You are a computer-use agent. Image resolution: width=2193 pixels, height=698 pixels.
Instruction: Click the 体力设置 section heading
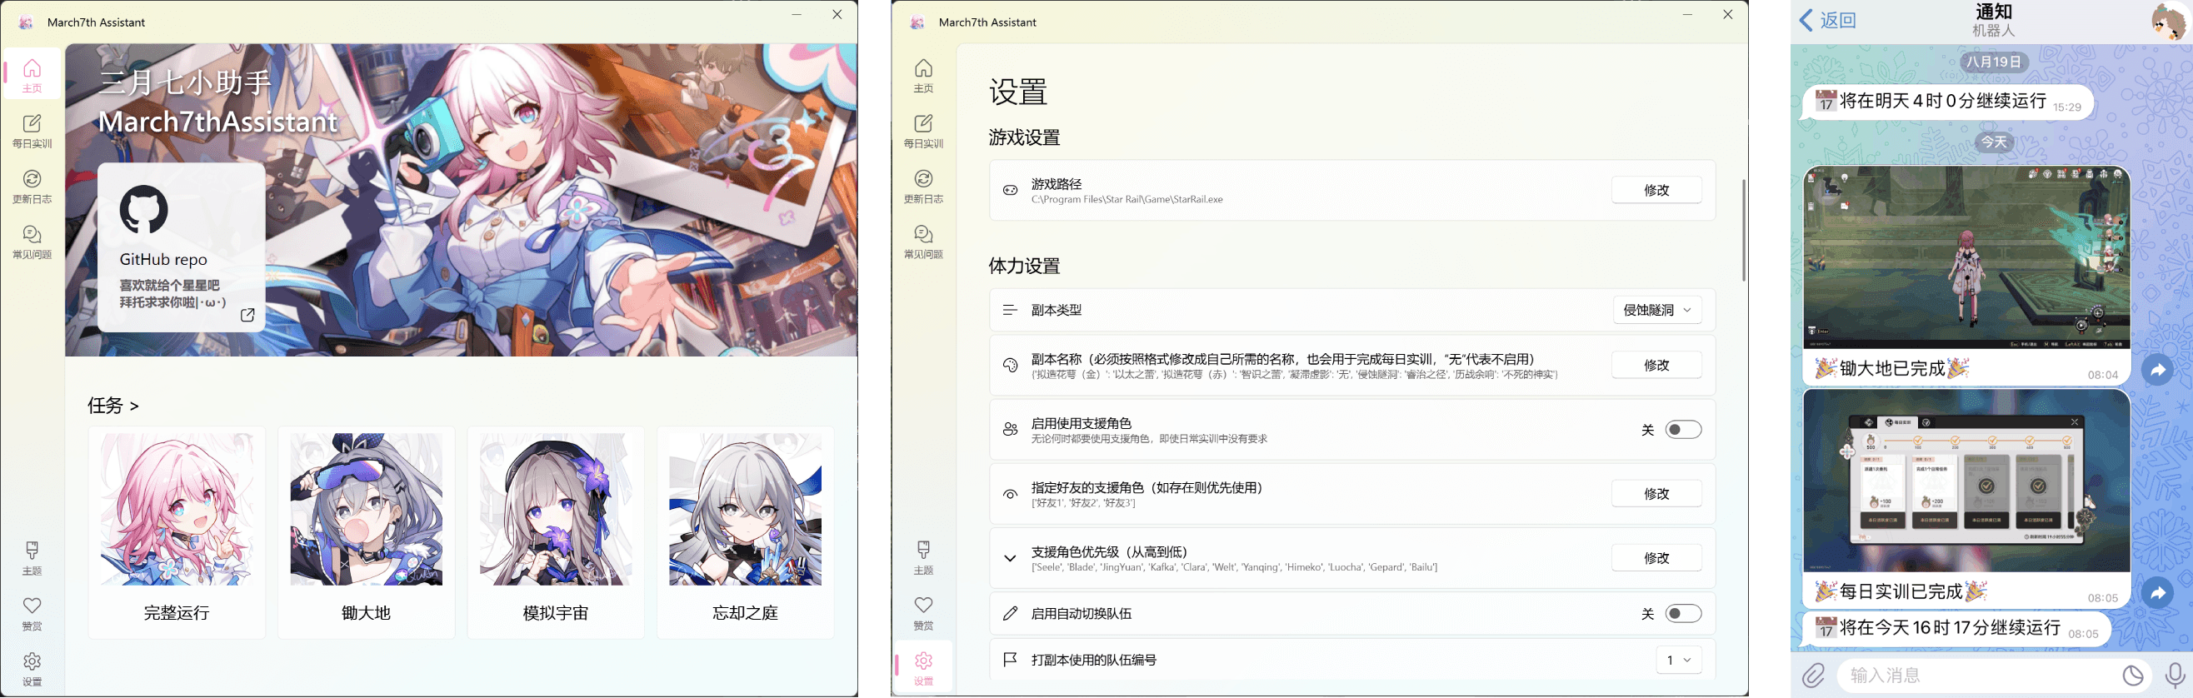coord(1024,266)
